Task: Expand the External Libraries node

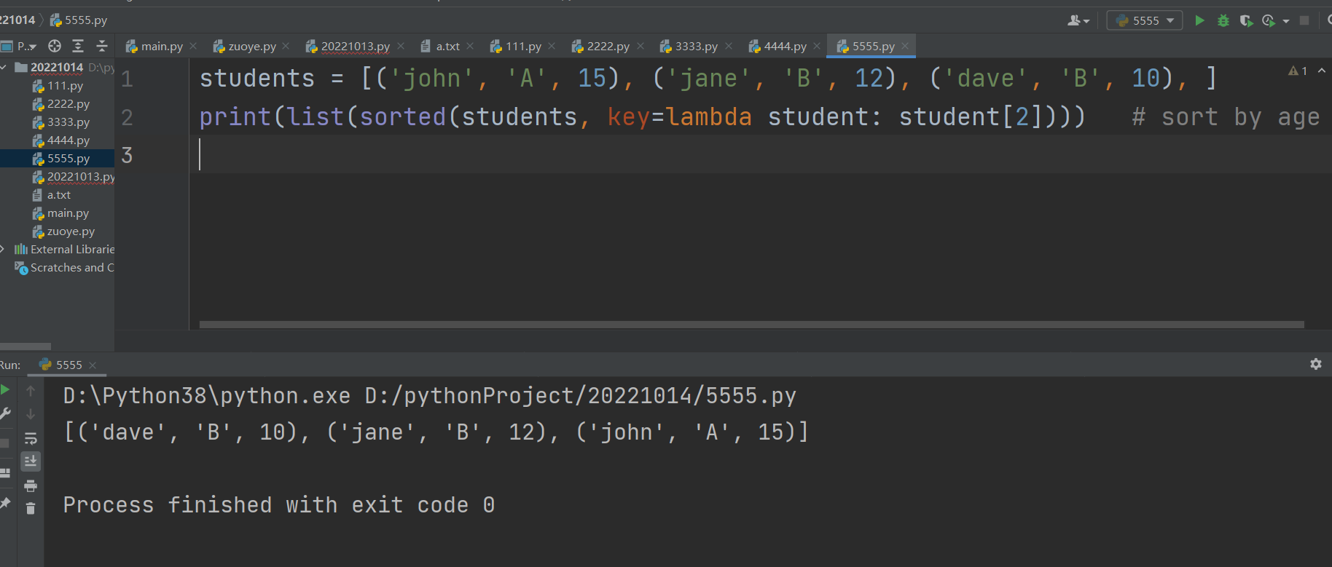Action: coord(3,249)
